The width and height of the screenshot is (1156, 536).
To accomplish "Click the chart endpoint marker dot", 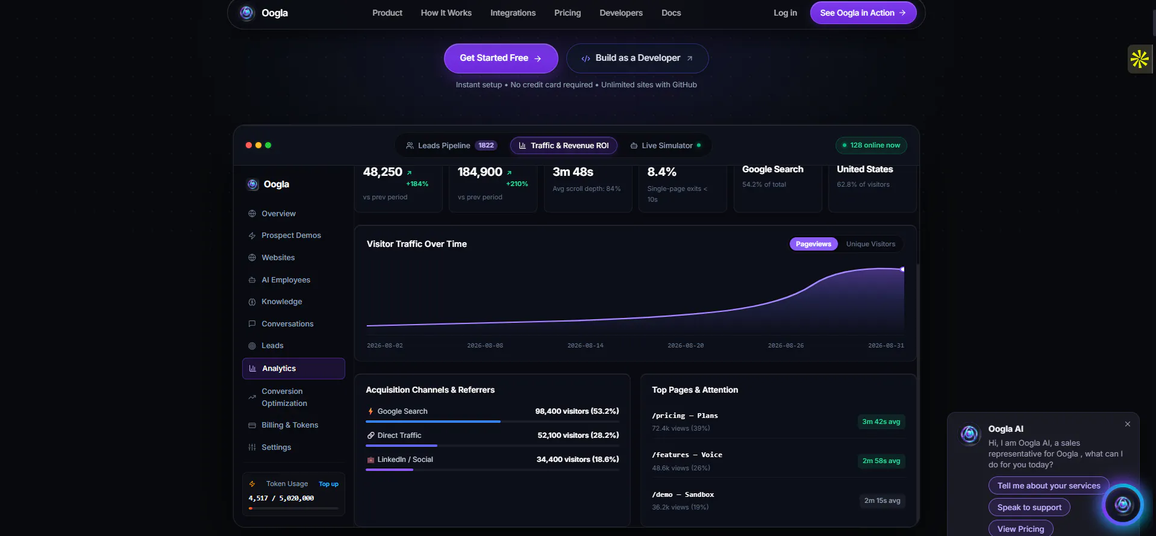I will pos(902,269).
